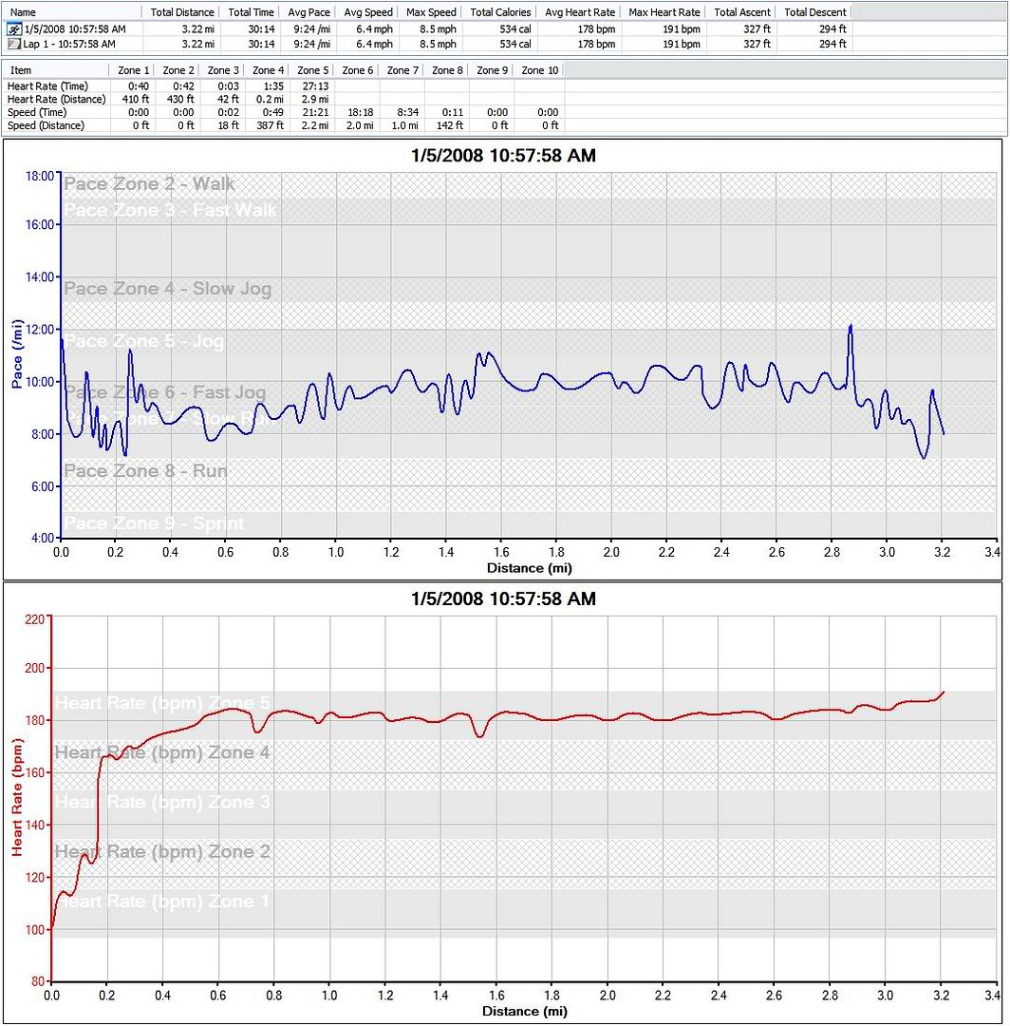Viewport: 1010px width, 1026px height.
Task: Click the Zone 5 column header
Action: point(313,70)
